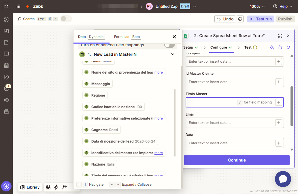Go to the Setup step tab
298x194 pixels.
[191, 47]
